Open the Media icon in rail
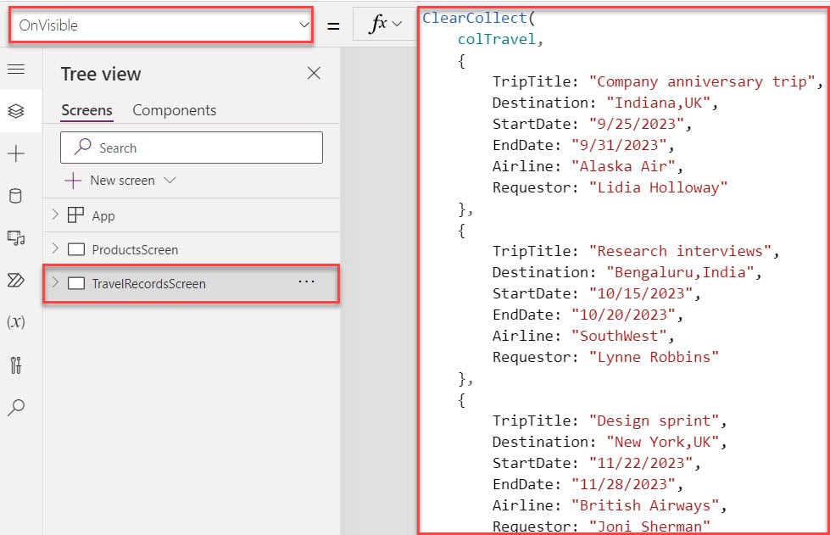Image resolution: width=830 pixels, height=535 pixels. pyautogui.click(x=16, y=238)
